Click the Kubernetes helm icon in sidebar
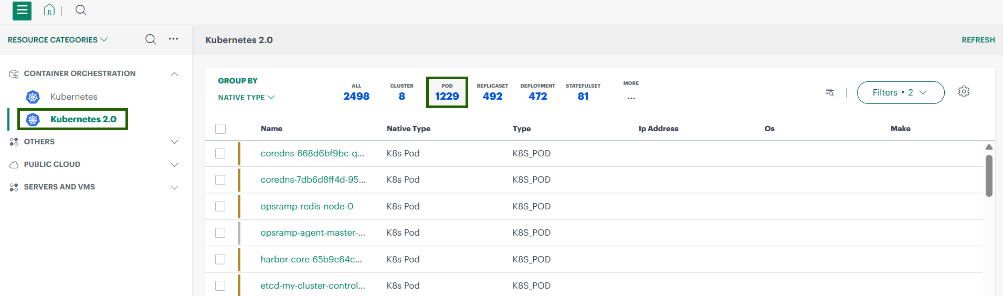 pos(33,97)
